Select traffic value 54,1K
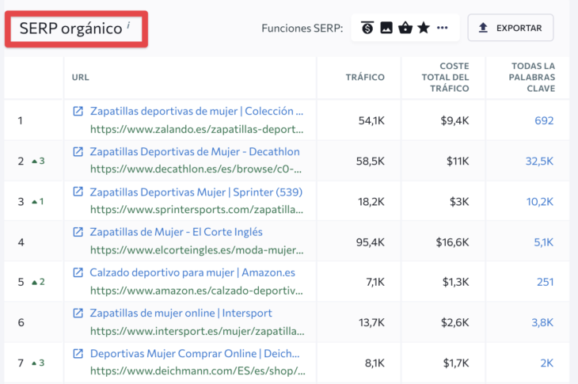The width and height of the screenshot is (578, 384). pyautogui.click(x=371, y=120)
